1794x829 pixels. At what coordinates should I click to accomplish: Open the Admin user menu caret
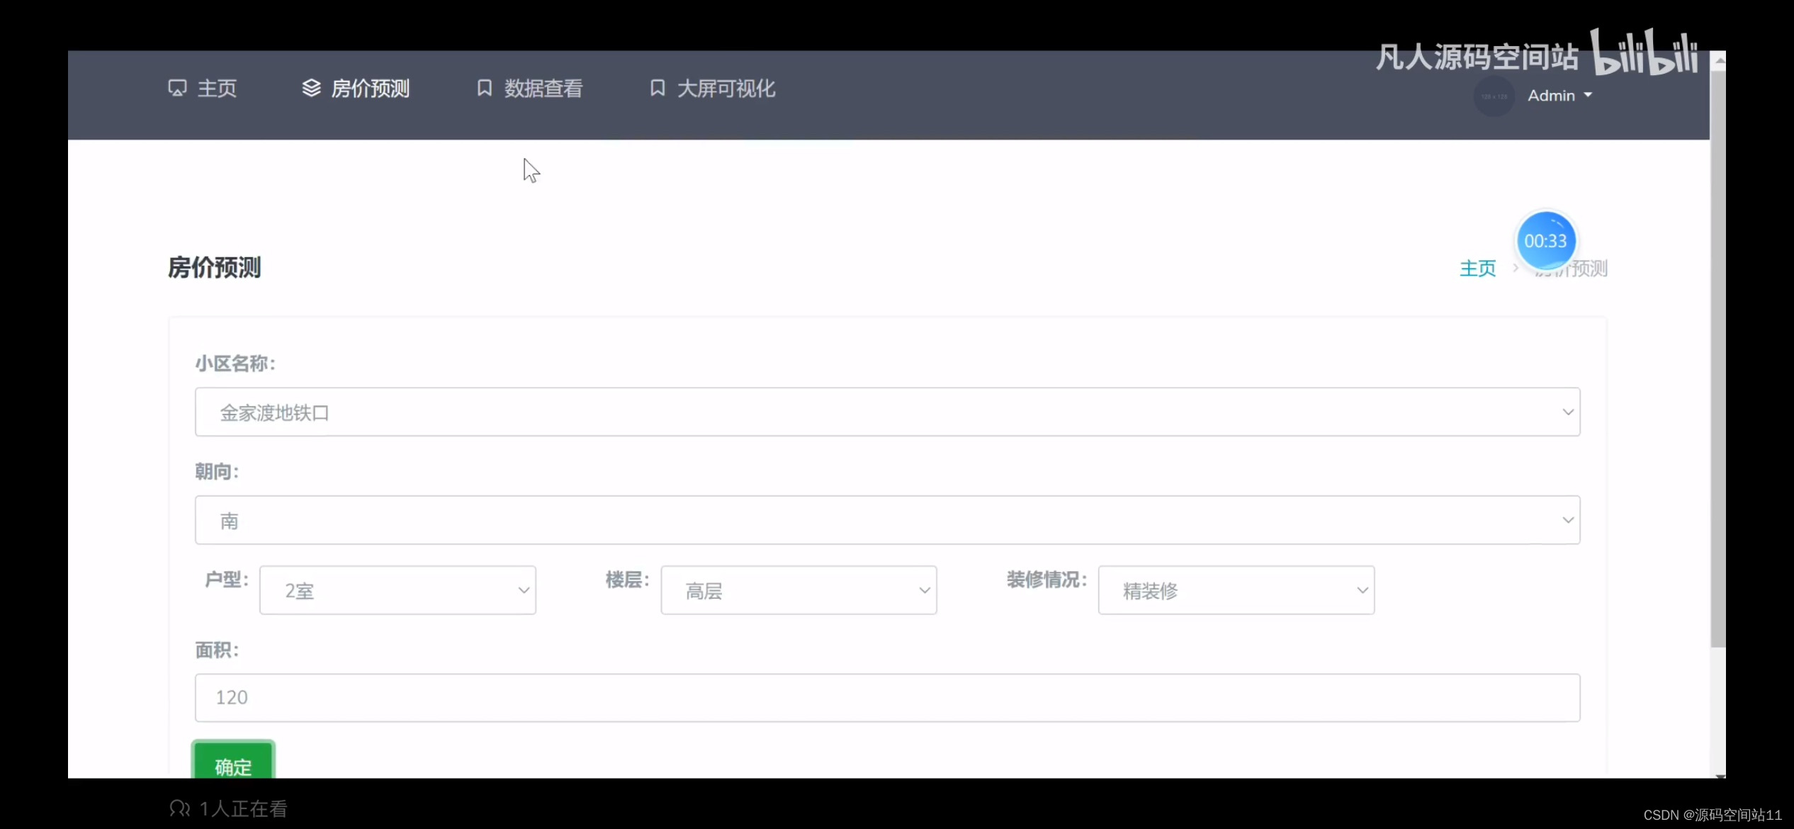[x=1588, y=95]
